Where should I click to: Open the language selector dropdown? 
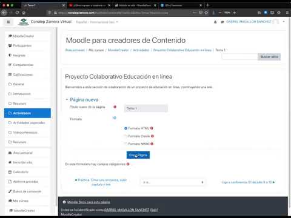97,22
